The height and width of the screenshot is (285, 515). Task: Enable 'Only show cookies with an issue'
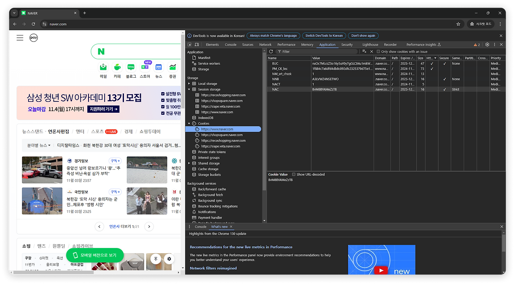[x=377, y=52]
